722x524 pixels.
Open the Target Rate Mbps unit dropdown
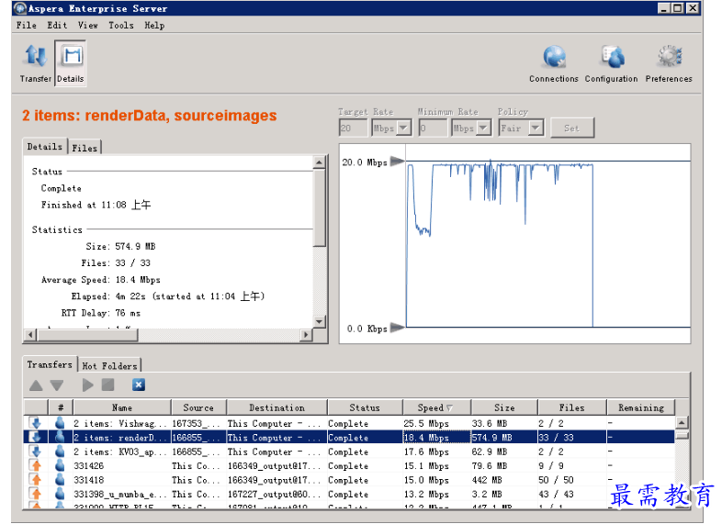(x=403, y=128)
